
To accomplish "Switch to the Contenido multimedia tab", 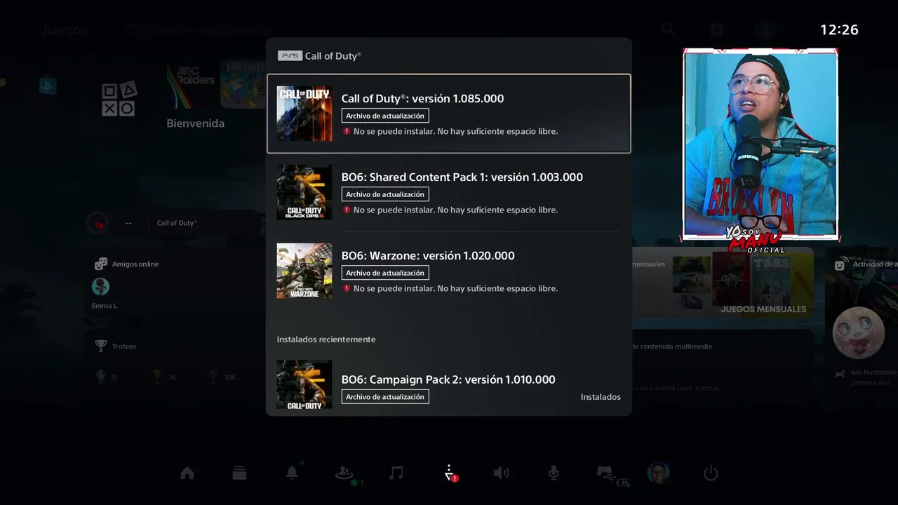I will coord(197,30).
